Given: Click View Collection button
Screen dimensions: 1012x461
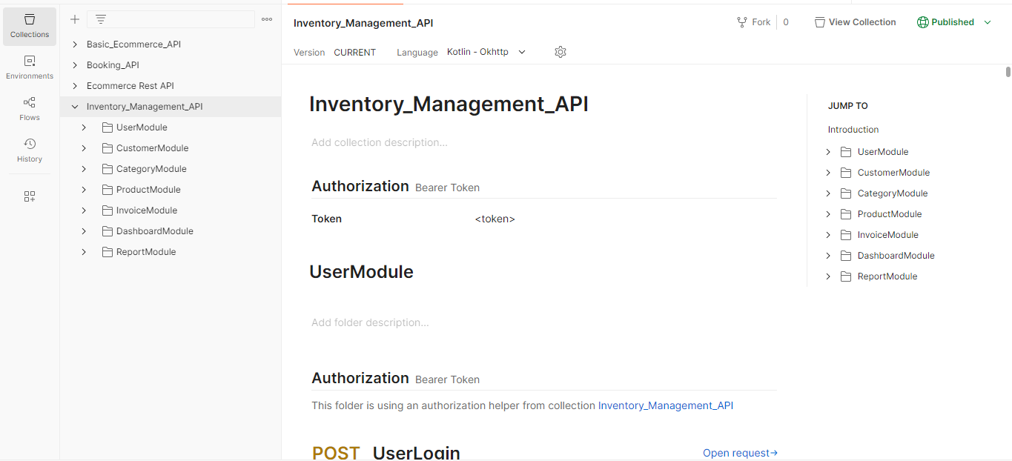Looking at the screenshot, I should 855,22.
